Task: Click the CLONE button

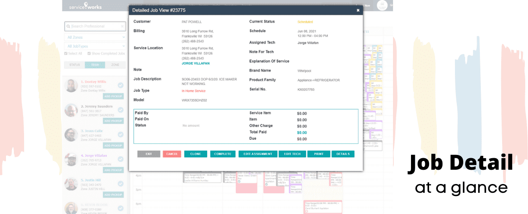Action: [x=196, y=154]
